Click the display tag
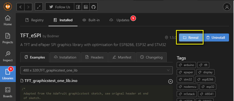This screenshot has width=234, height=101. click(x=205, y=72)
